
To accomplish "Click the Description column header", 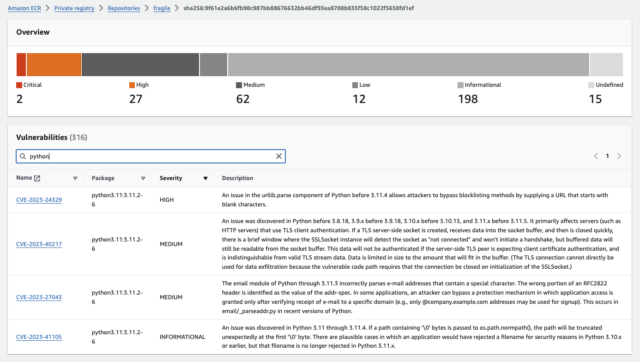I will (x=237, y=178).
